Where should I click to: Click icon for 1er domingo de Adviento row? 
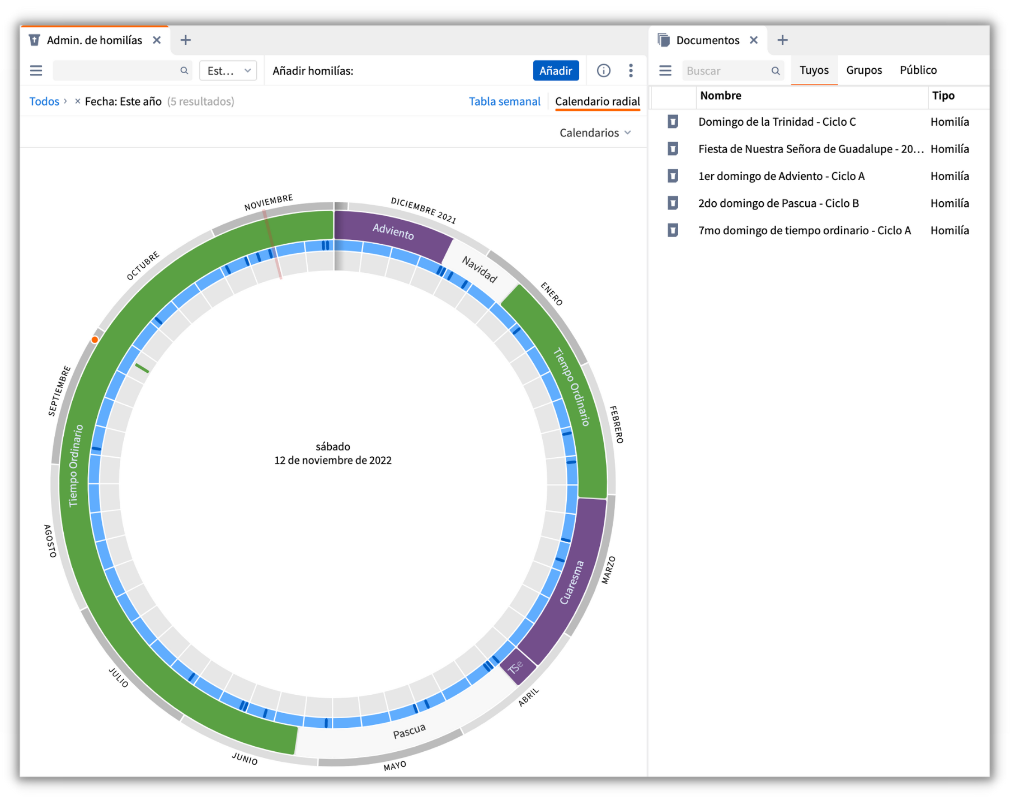tap(673, 176)
